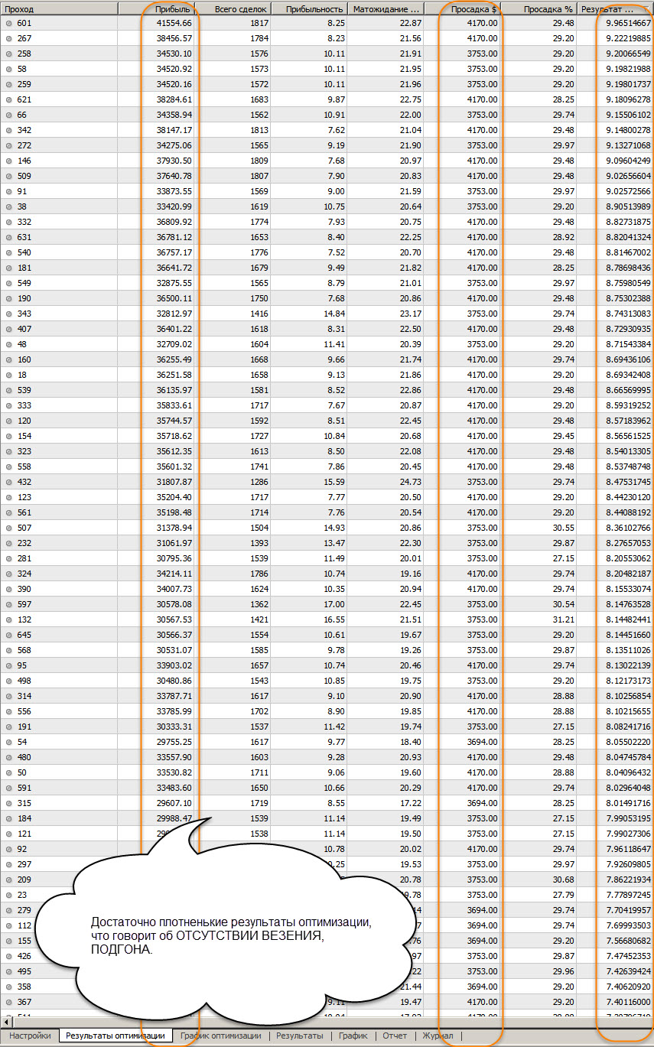Sort by Результат column header
This screenshot has width=654, height=1047.
[615, 9]
